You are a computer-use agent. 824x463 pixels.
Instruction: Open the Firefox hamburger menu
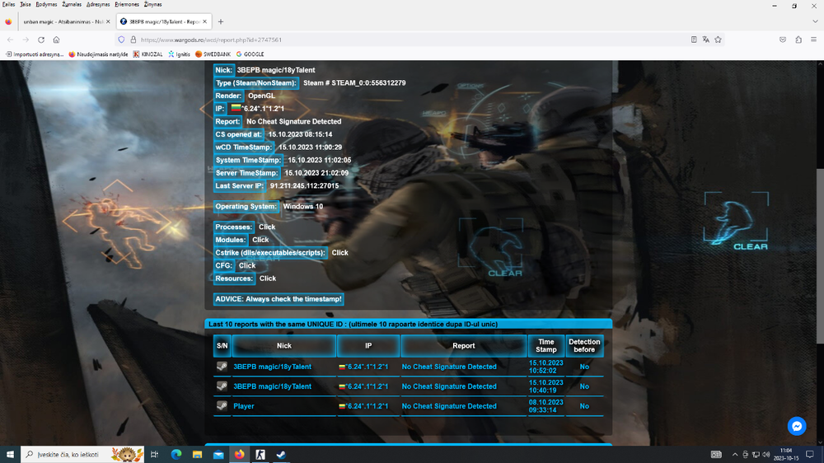click(x=813, y=40)
